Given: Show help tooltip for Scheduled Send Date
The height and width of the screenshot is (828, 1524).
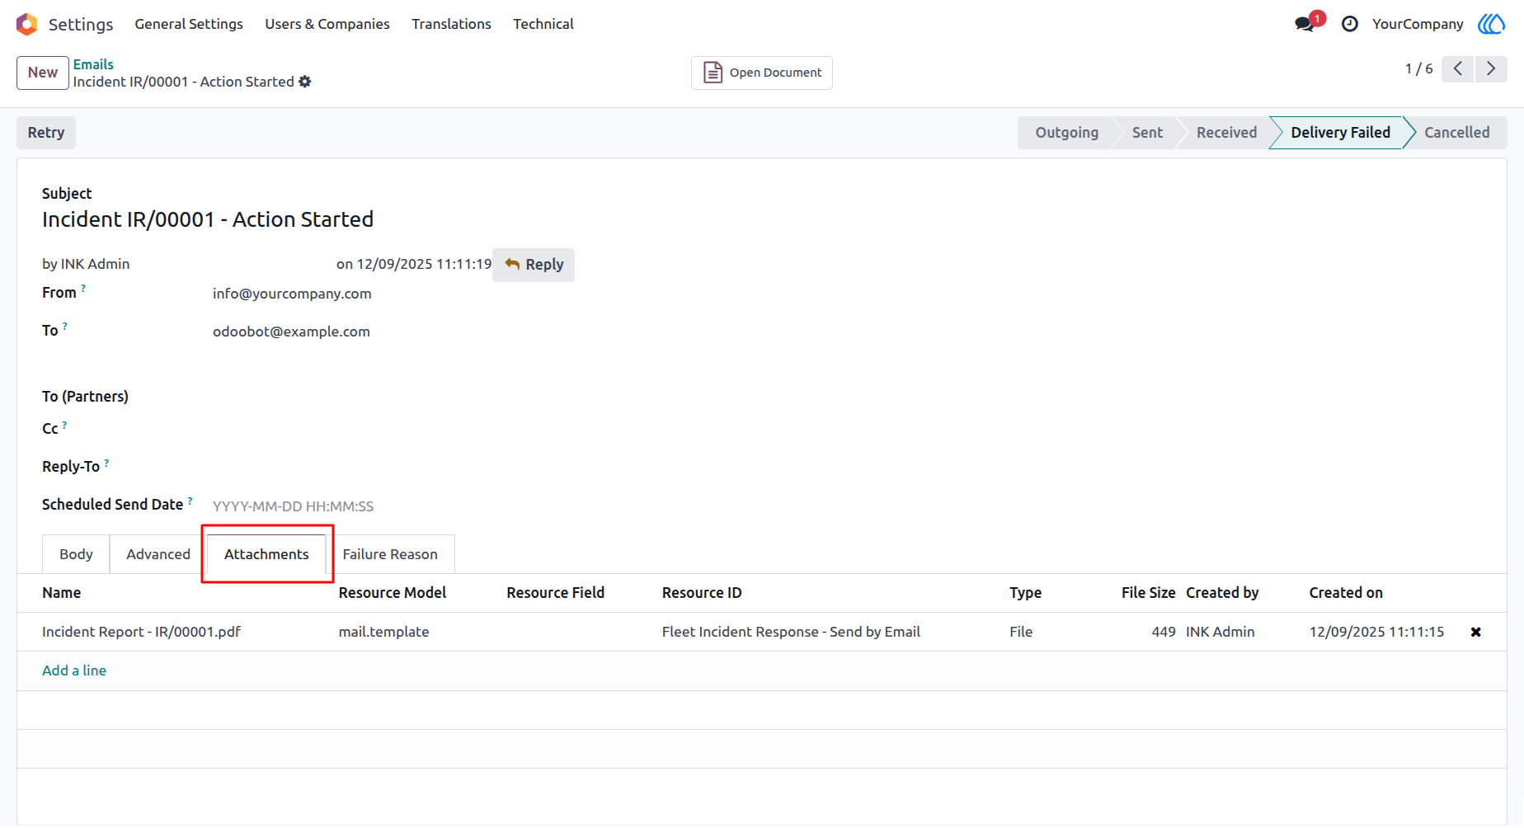Looking at the screenshot, I should [x=190, y=501].
